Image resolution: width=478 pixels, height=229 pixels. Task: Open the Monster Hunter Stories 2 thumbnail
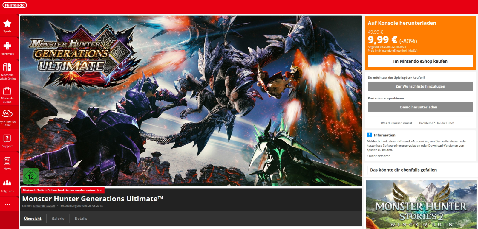click(x=421, y=205)
